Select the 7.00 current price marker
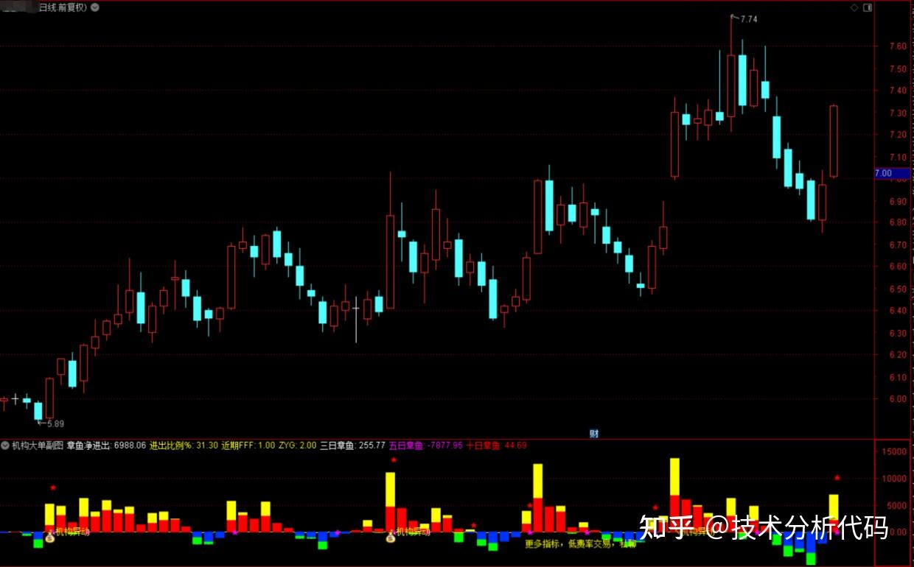 click(x=893, y=174)
